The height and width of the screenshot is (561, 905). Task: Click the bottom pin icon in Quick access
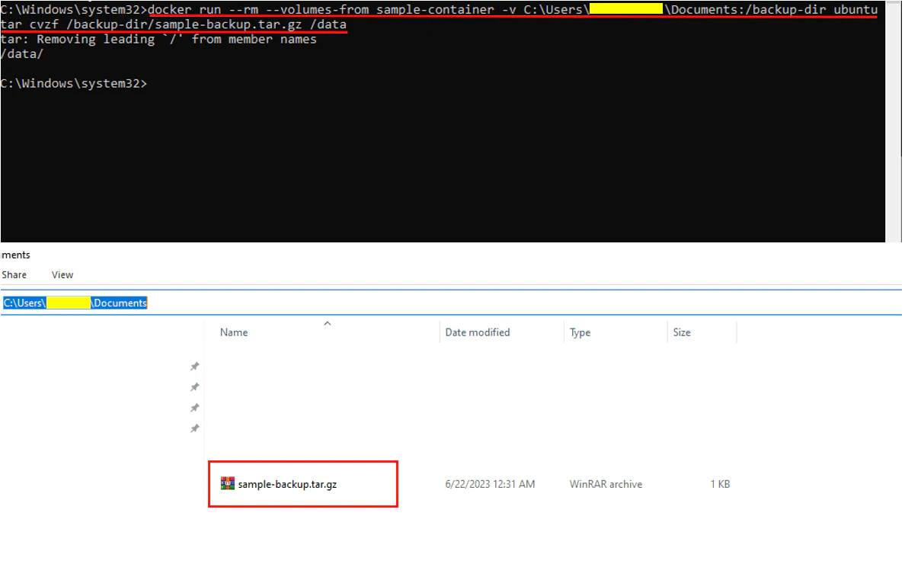[x=194, y=428]
